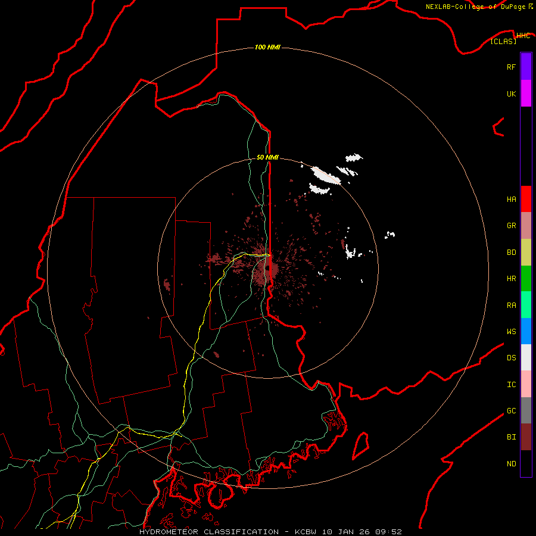Screen dimensions: 536x536
Task: Click the 'RA' legend label
Action: point(511,306)
